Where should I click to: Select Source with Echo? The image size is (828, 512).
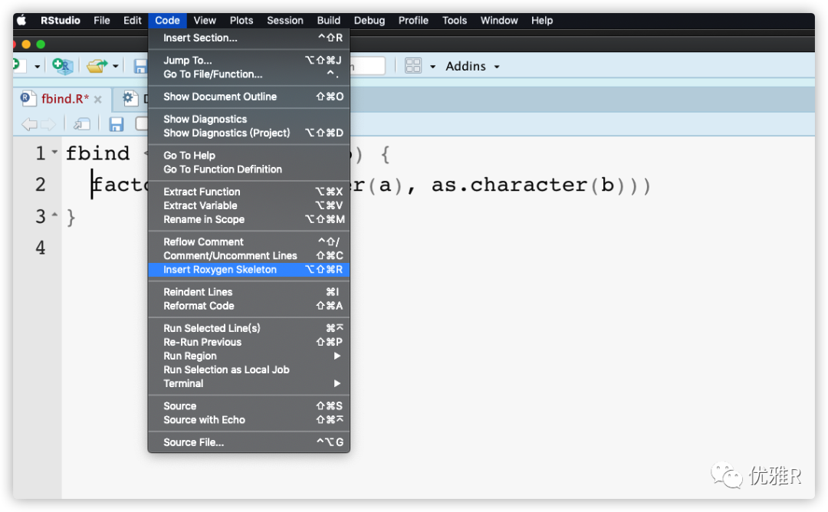(248, 420)
